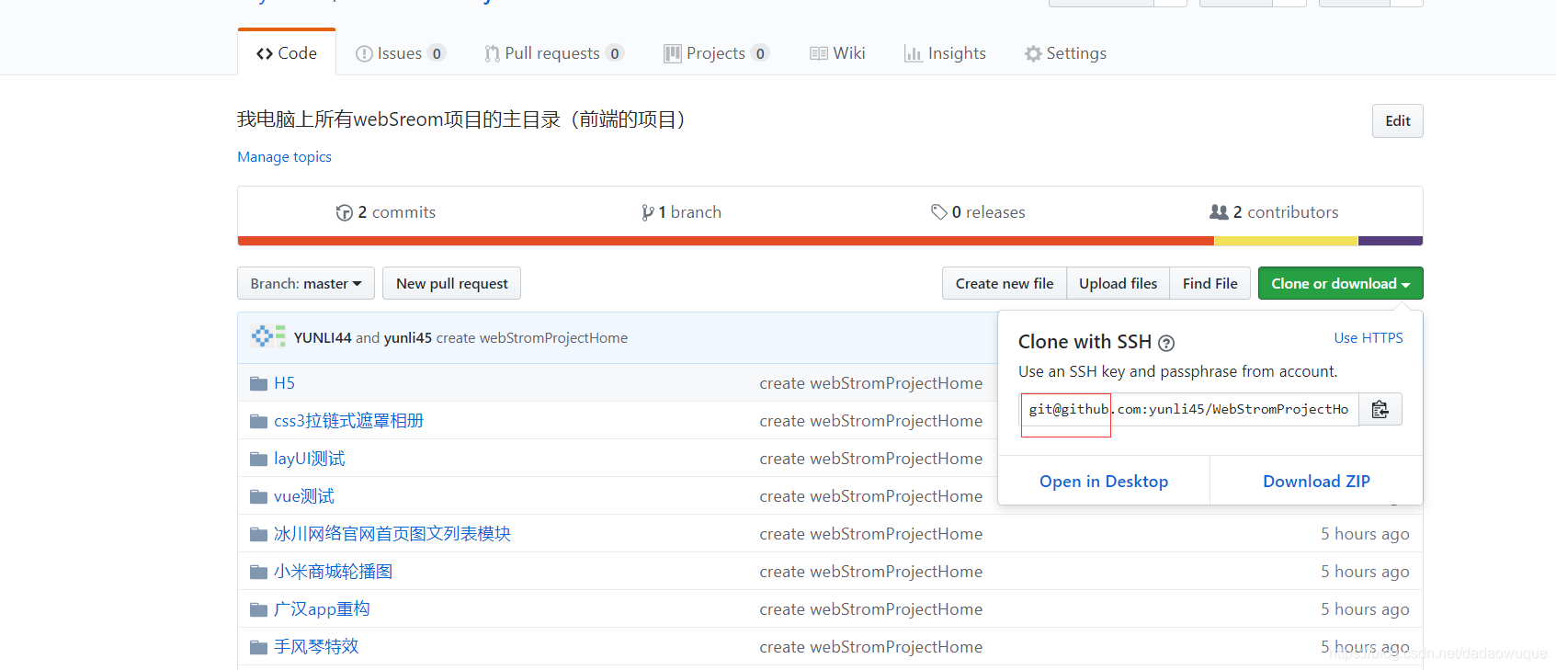Click the layUI测试 folder icon
The image size is (1556, 670).
pyautogui.click(x=258, y=459)
